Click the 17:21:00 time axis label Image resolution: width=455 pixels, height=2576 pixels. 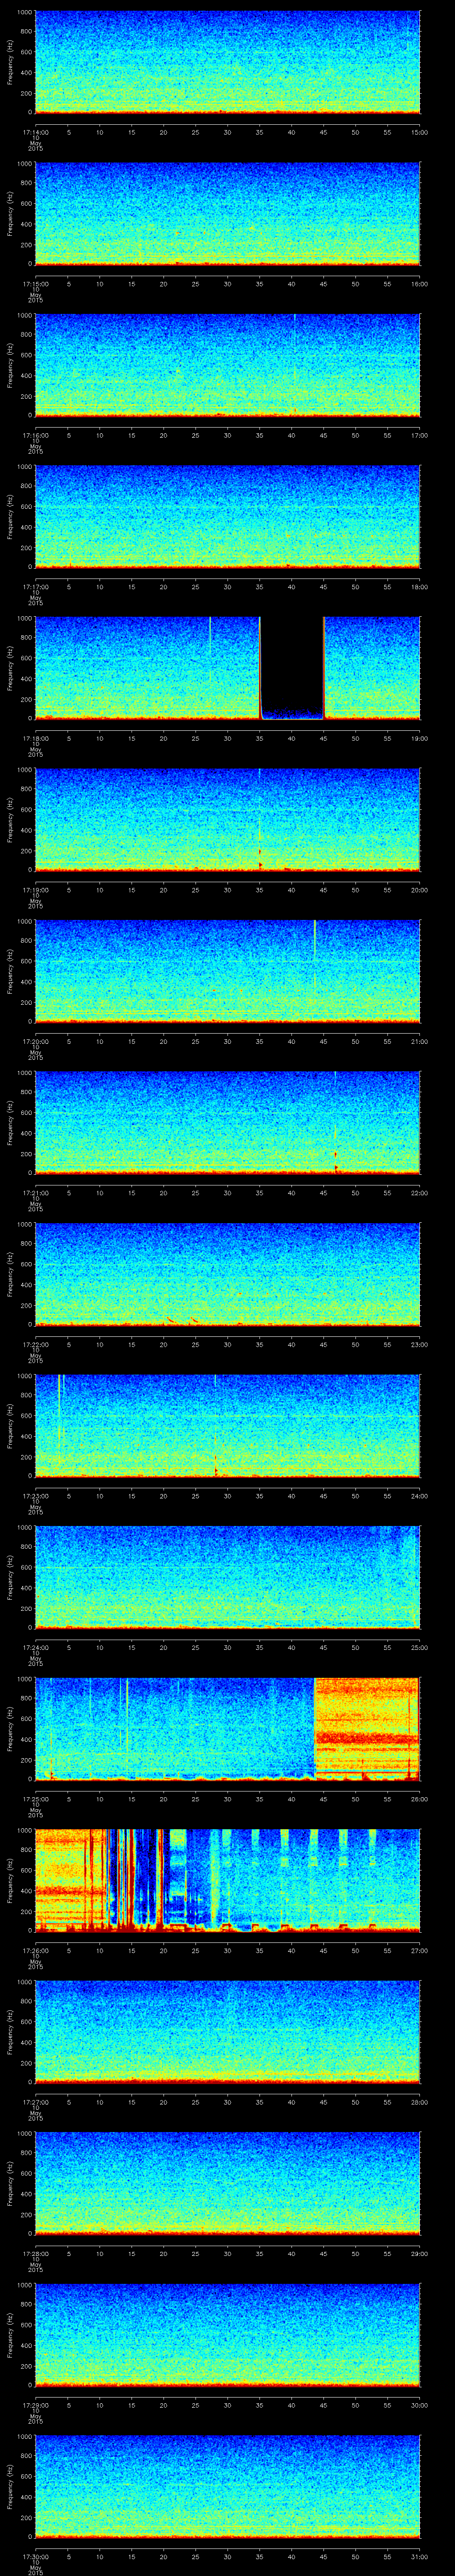35,1193
